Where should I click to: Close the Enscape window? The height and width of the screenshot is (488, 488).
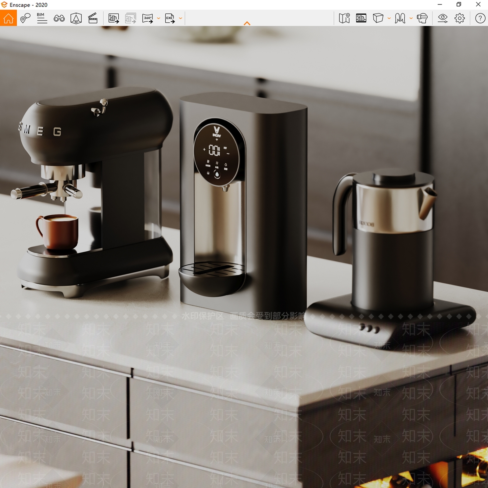click(x=478, y=5)
